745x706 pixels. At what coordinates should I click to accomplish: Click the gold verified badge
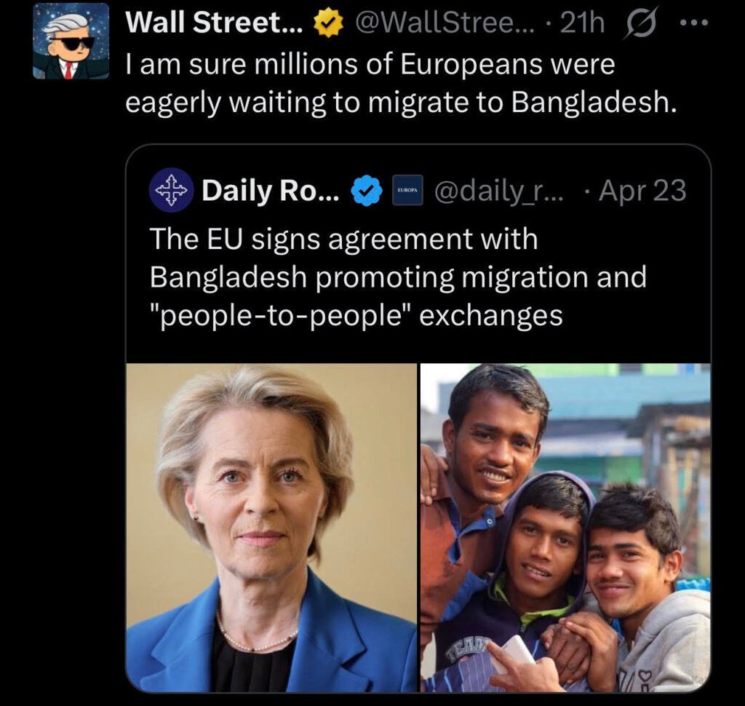[x=327, y=25]
